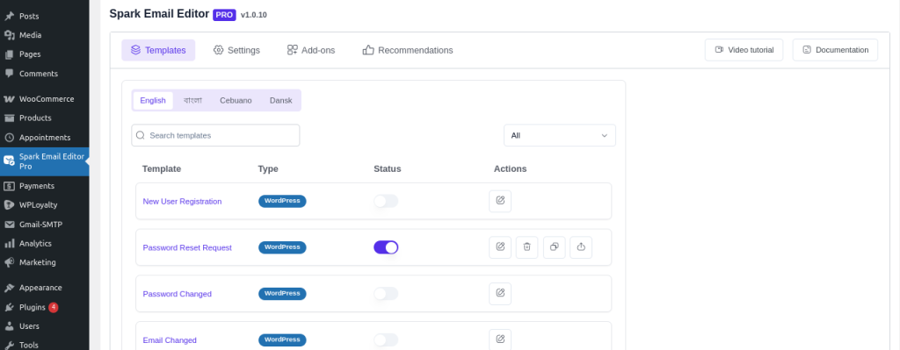This screenshot has height=350, width=900.
Task: Edit the Password Reset Request template
Action: [x=500, y=247]
